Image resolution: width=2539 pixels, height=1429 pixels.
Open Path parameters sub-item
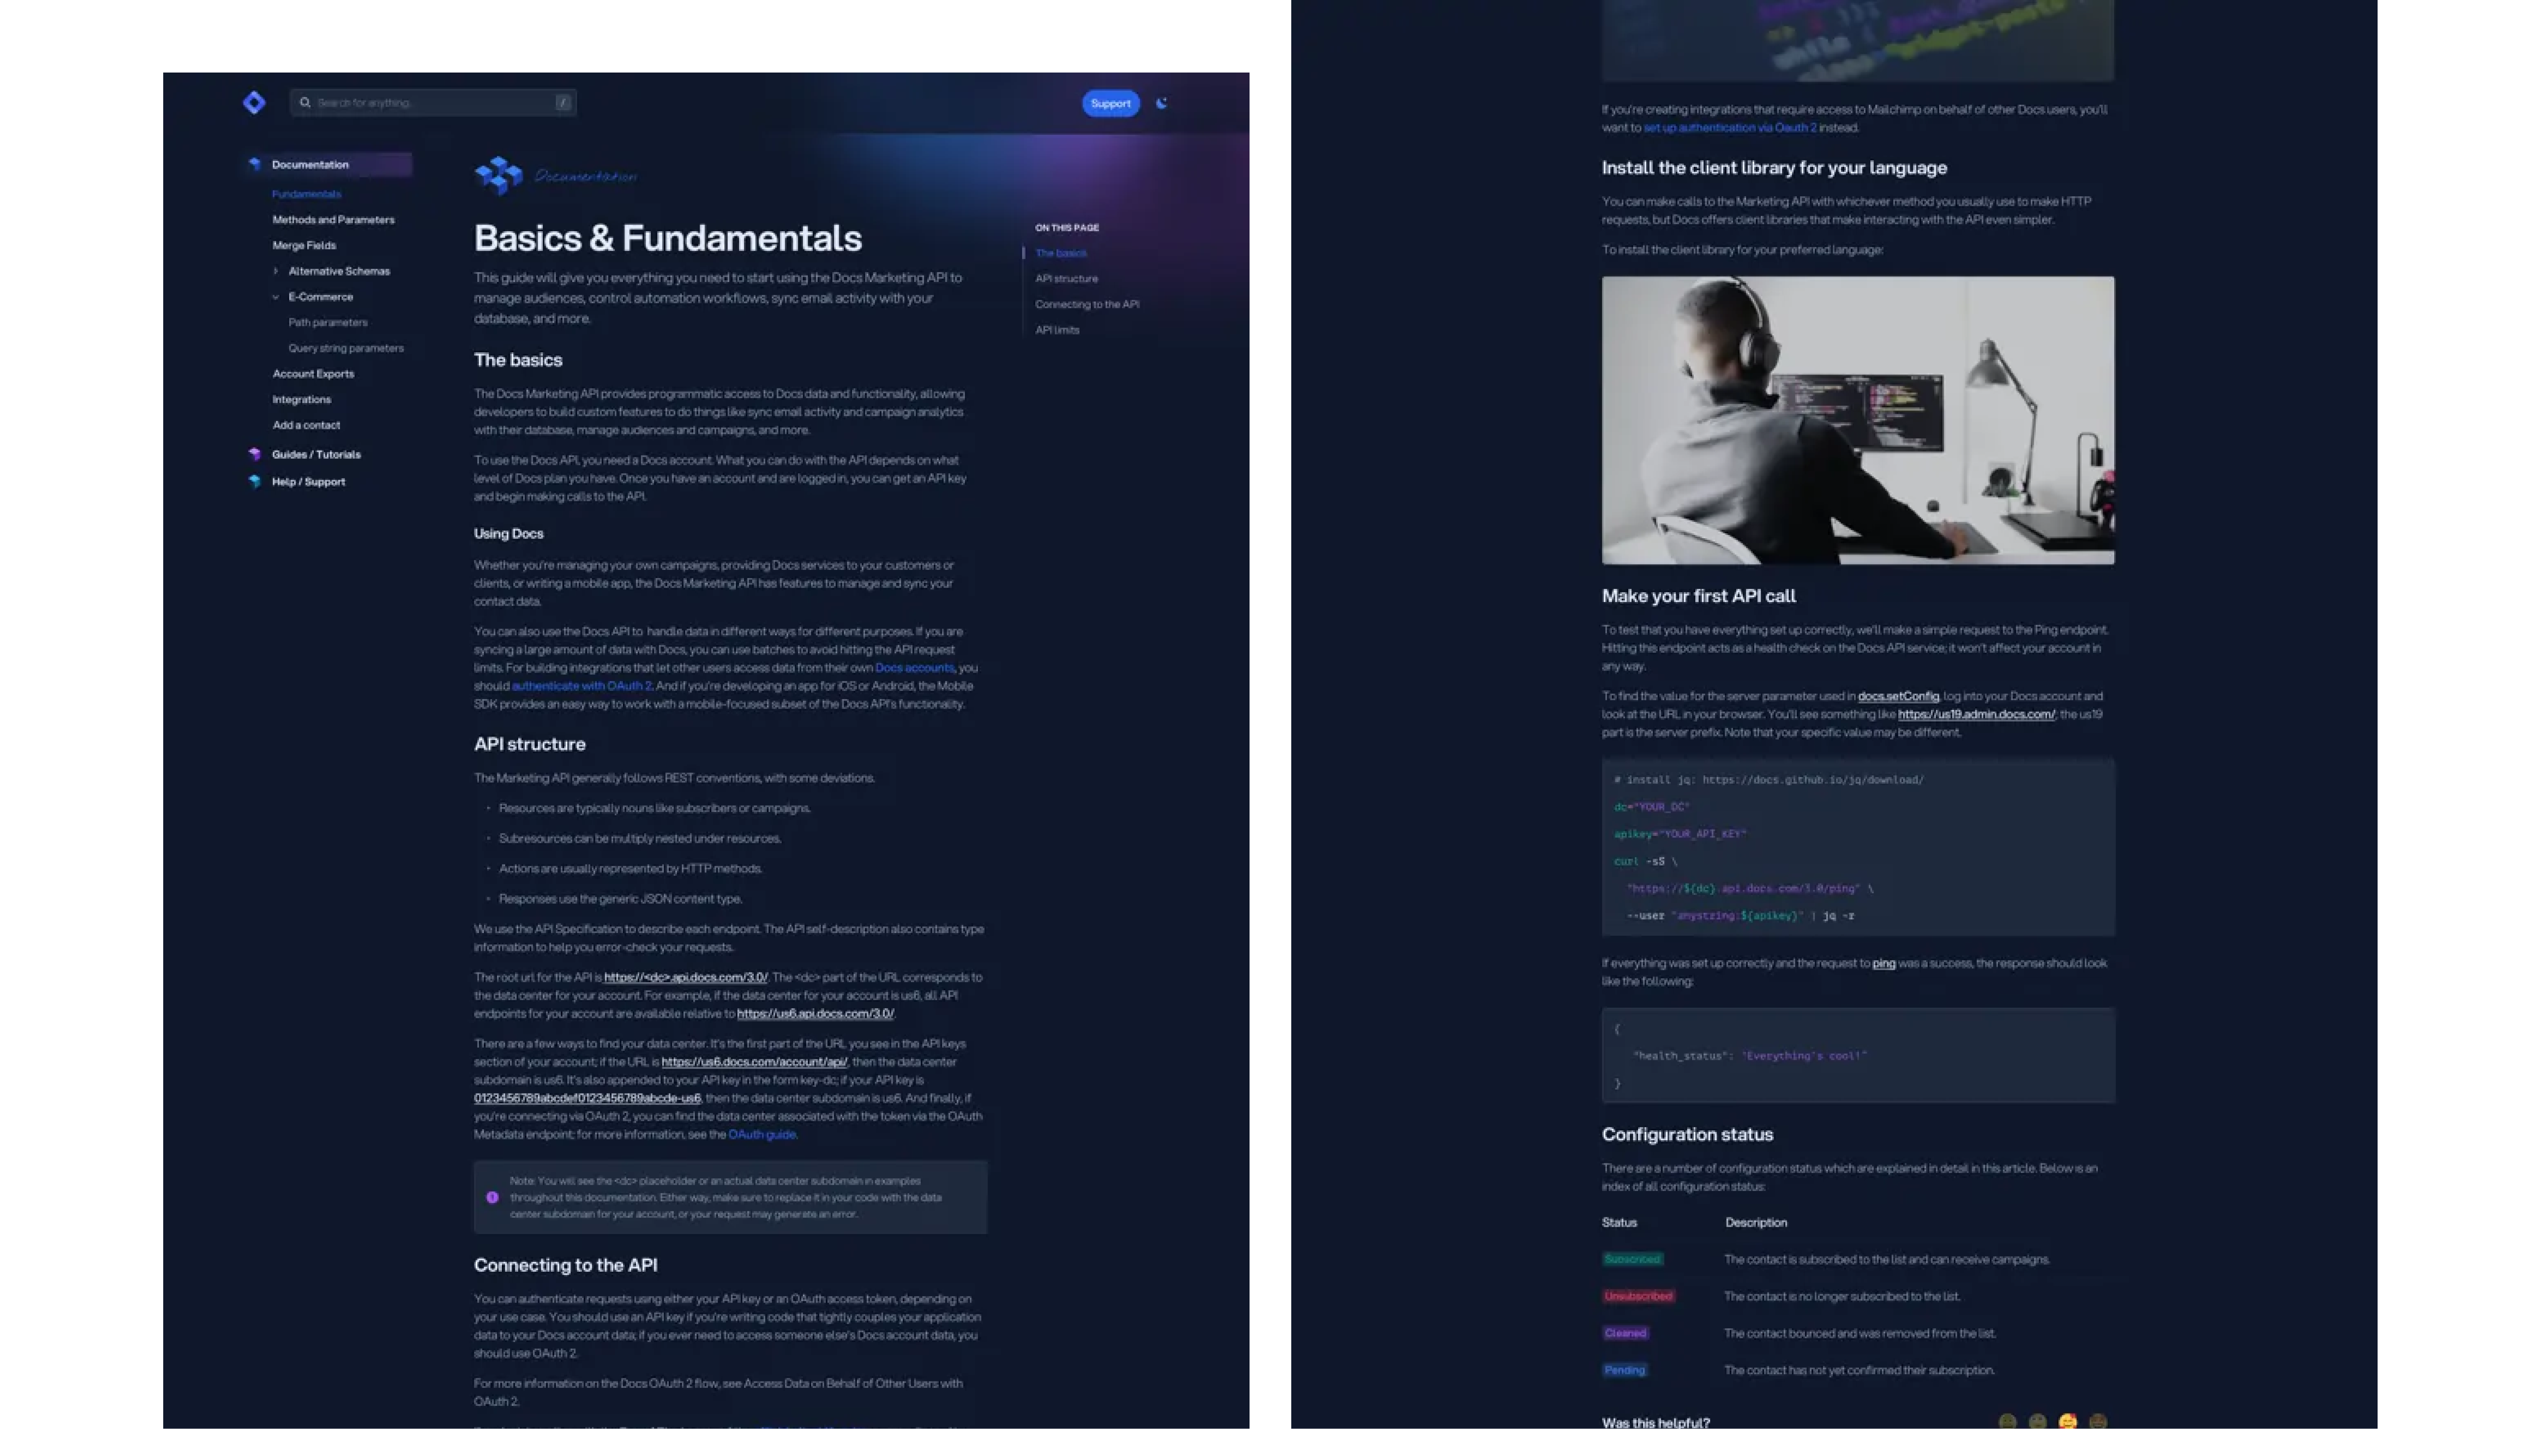click(x=328, y=322)
